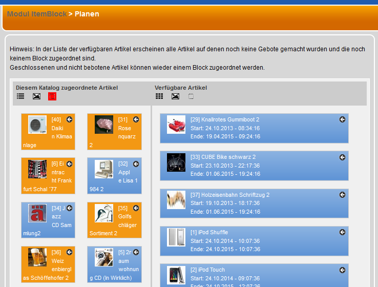Click the scarf thumbnail of item 6
Screen dimensions: 378x287
pyautogui.click(x=37, y=169)
